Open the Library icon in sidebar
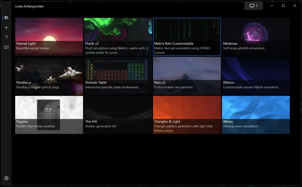 tap(6, 18)
